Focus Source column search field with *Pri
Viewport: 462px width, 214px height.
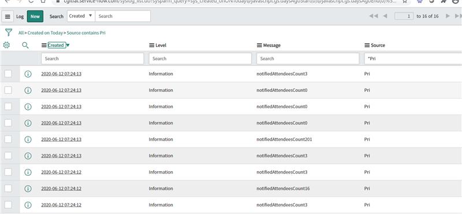[413, 58]
